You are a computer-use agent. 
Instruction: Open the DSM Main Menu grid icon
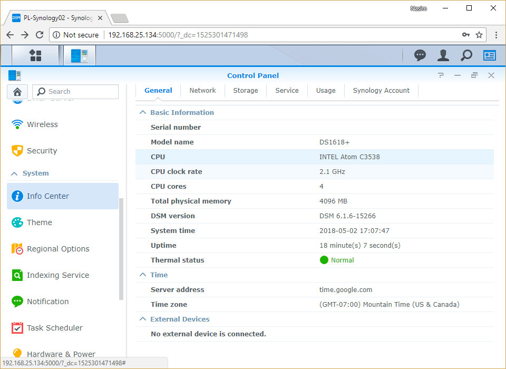pyautogui.click(x=35, y=55)
